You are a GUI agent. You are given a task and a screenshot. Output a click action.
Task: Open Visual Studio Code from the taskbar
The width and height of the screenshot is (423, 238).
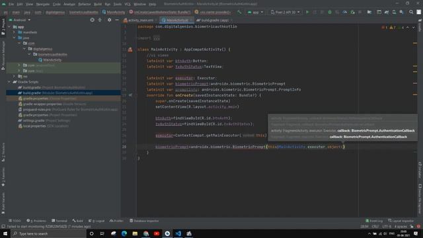tap(178, 233)
